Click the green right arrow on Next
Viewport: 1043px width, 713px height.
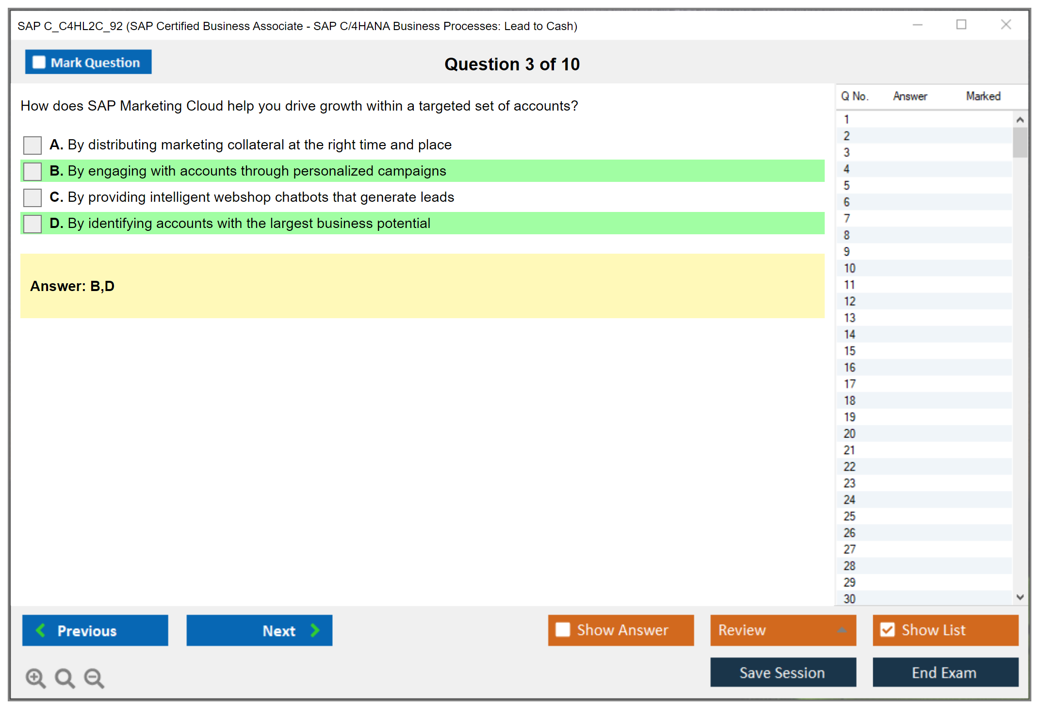(315, 630)
